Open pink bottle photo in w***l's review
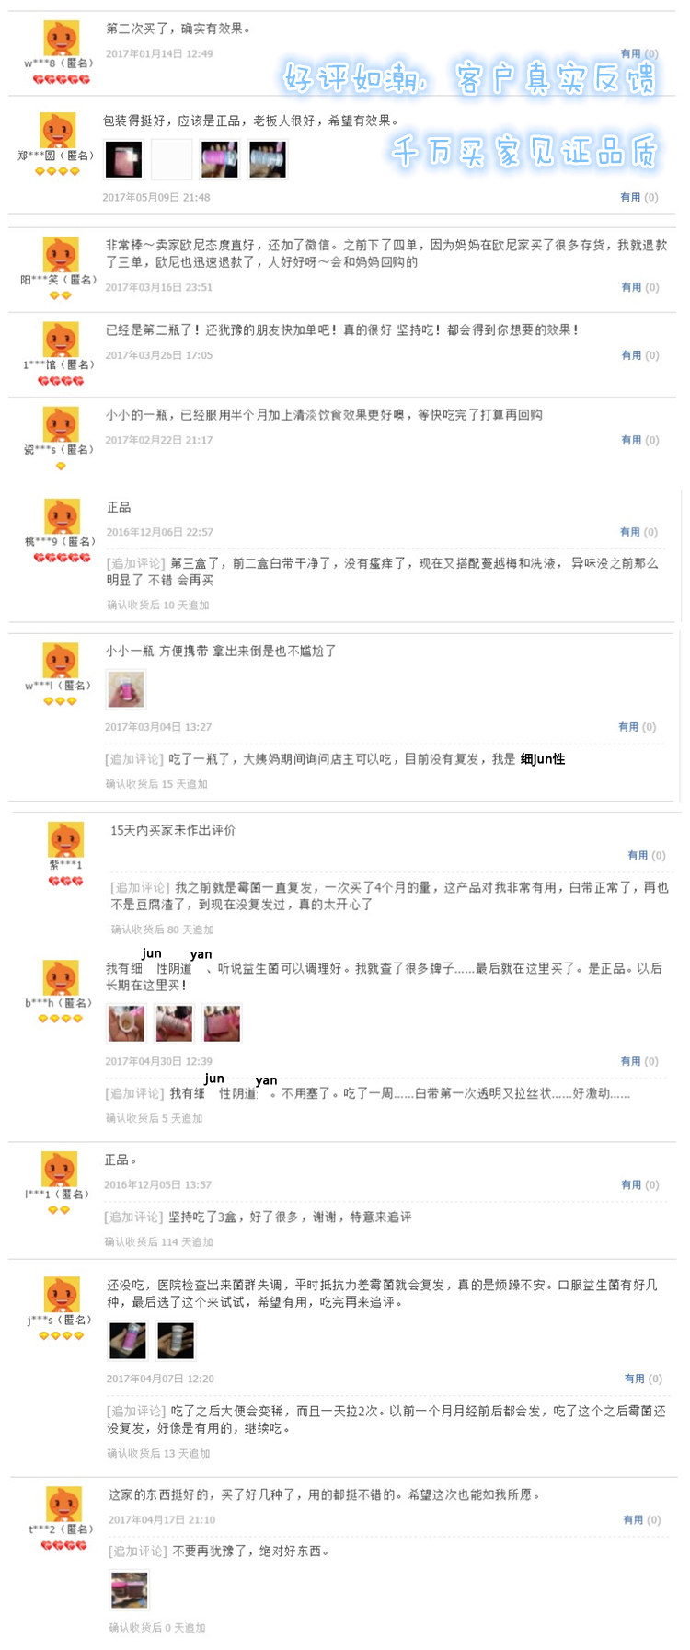The width and height of the screenshot is (690, 1650). (x=126, y=689)
